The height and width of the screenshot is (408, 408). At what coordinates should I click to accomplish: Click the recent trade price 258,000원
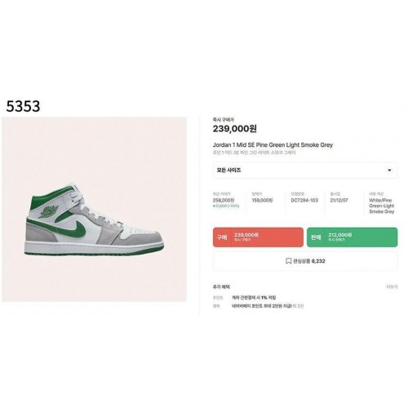[x=224, y=201]
